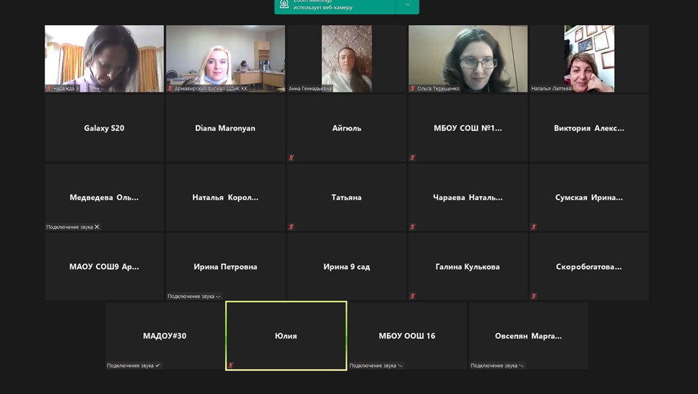Select Анна Геннадьевна's video thumbnail
698x394 pixels.
click(347, 57)
